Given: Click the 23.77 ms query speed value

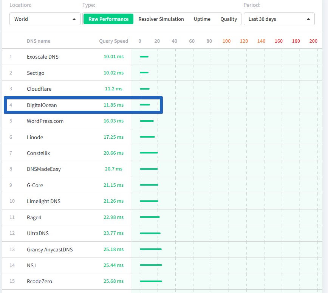Looking at the screenshot, I should coord(114,233).
